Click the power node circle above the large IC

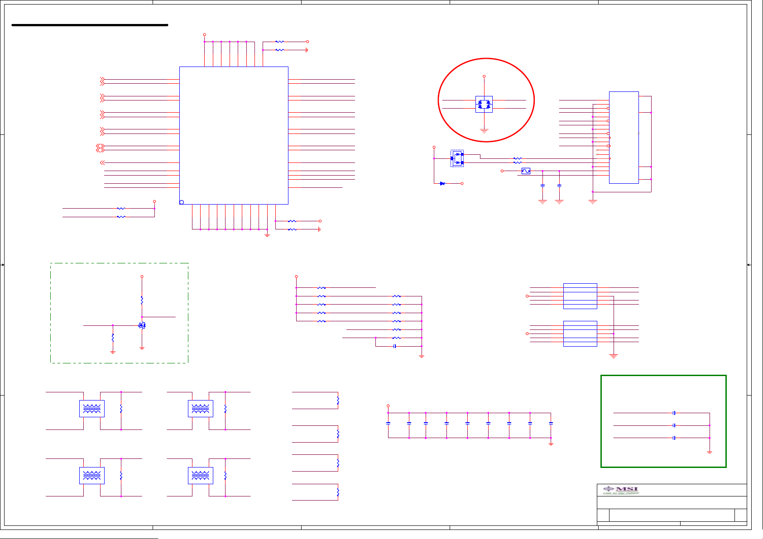204,34
